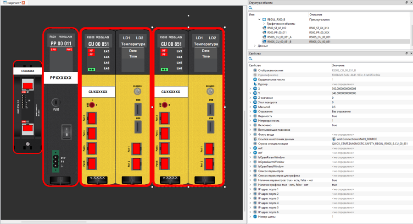Select R500_PP_00_011 tree item
Screen dimensions: 413x224
pos(279,32)
